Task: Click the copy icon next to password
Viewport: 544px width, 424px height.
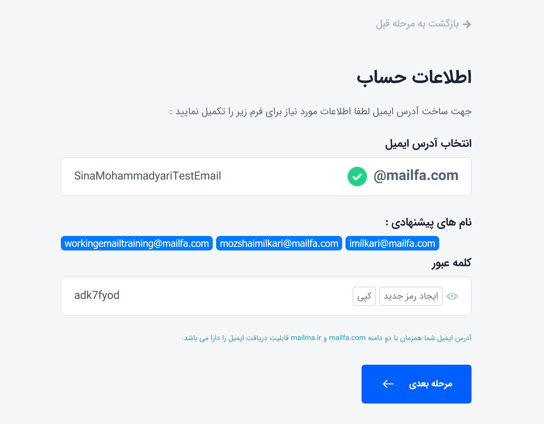Action: 364,296
